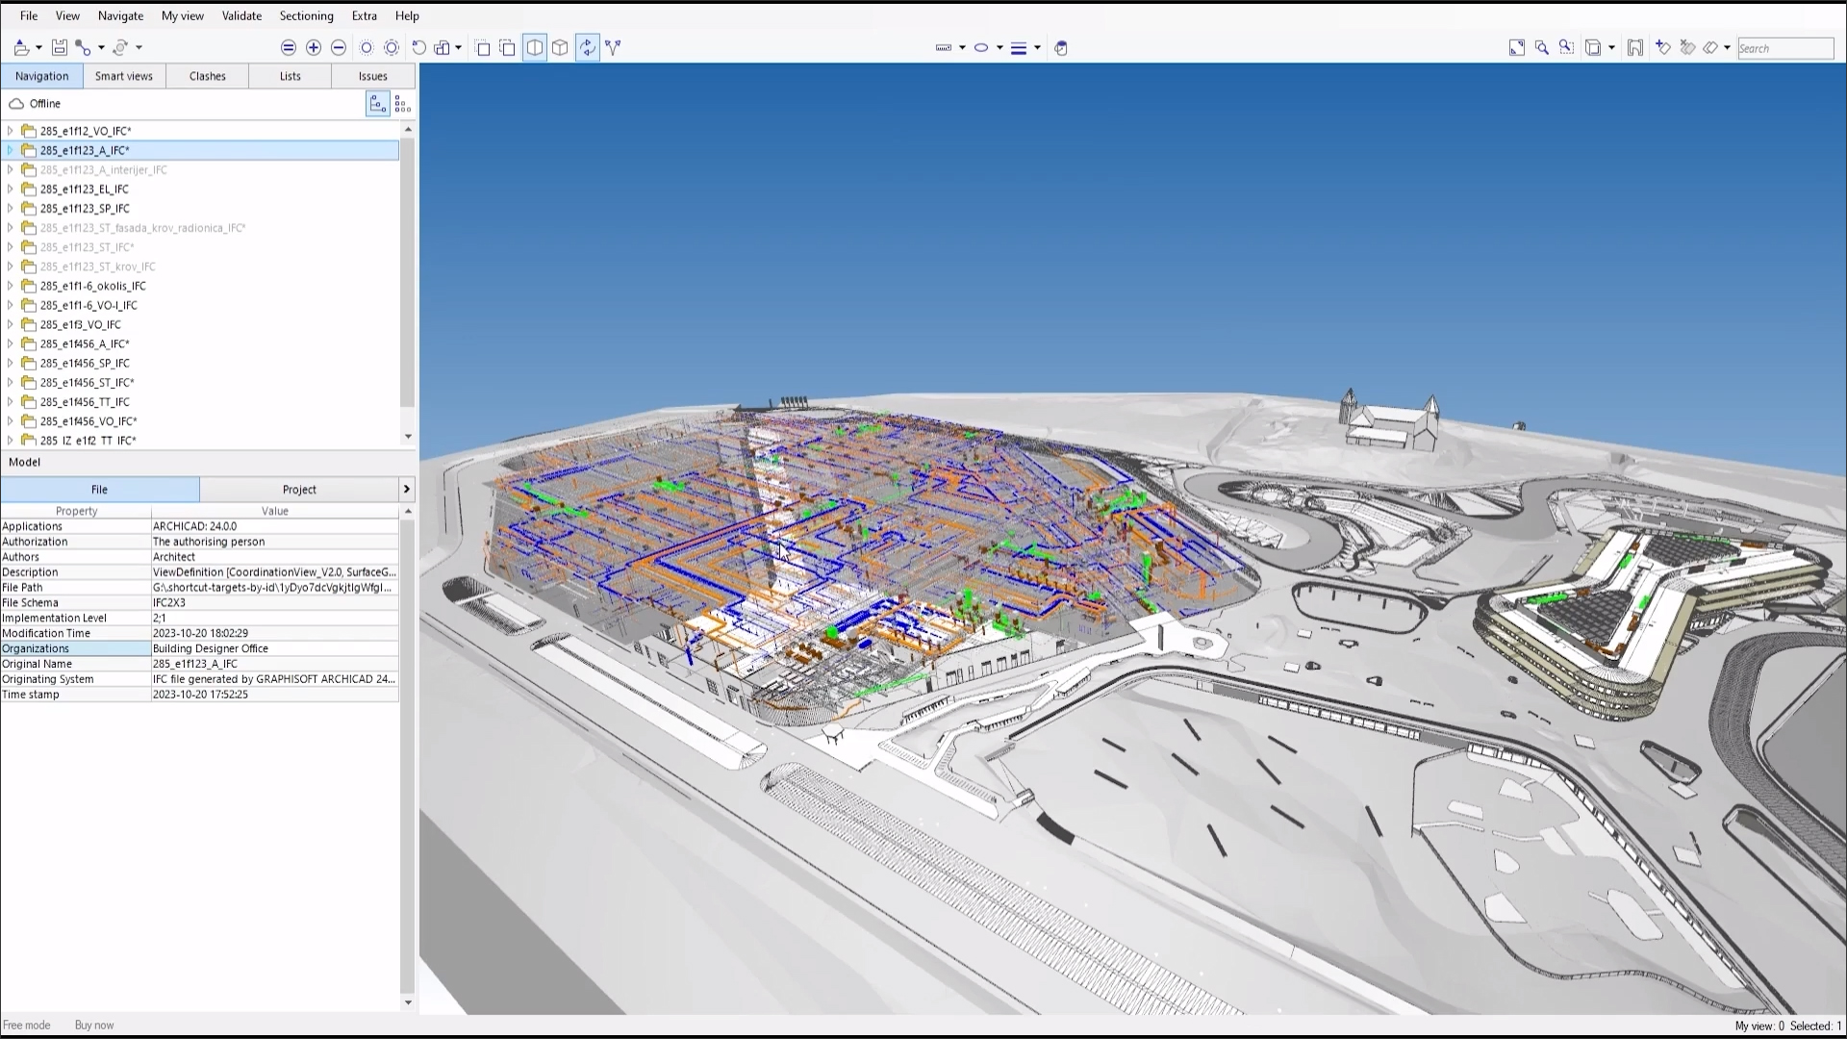Viewport: 1847px width, 1039px height.
Task: Click the delete section planes icon
Action: 1687,48
